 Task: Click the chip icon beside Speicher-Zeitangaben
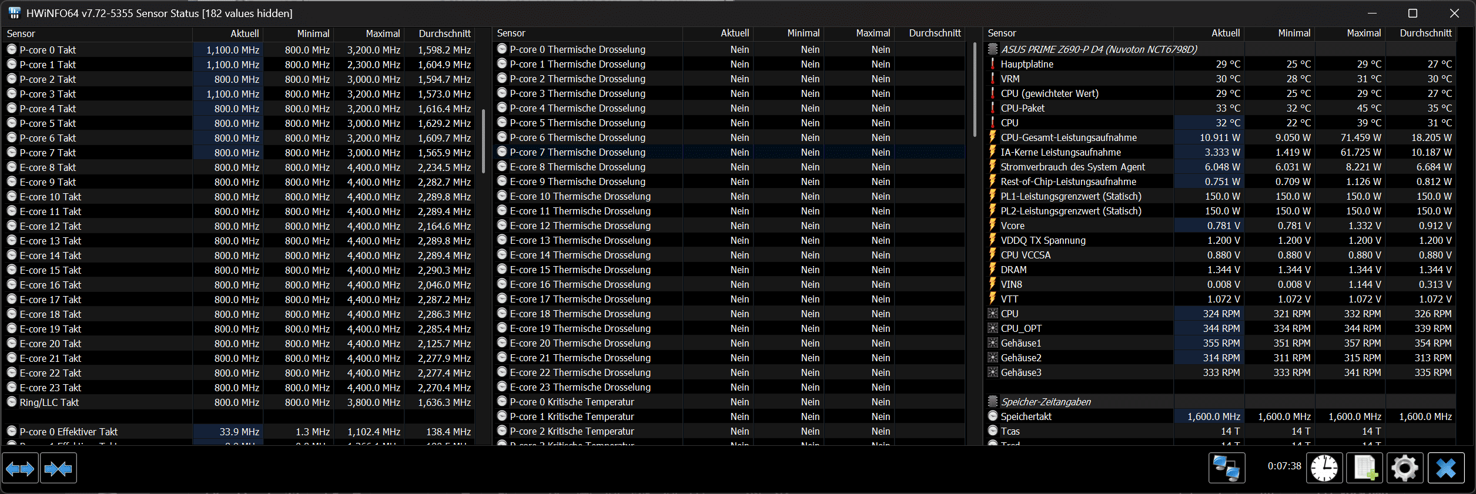pos(993,402)
